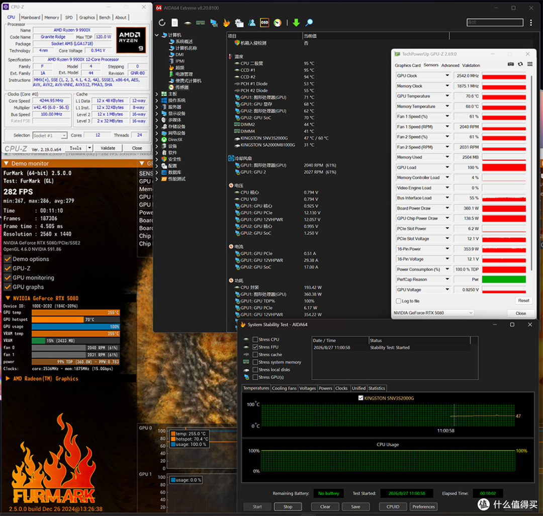
Task: Click Preferences button in stability test
Action: click(x=423, y=506)
